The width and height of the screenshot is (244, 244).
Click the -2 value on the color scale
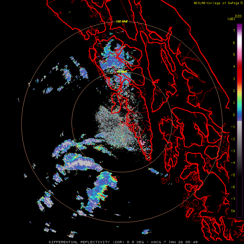coord(233,139)
